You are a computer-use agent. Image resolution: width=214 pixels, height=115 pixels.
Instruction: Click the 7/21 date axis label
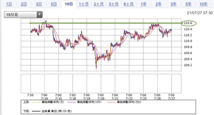(x=115, y=99)
